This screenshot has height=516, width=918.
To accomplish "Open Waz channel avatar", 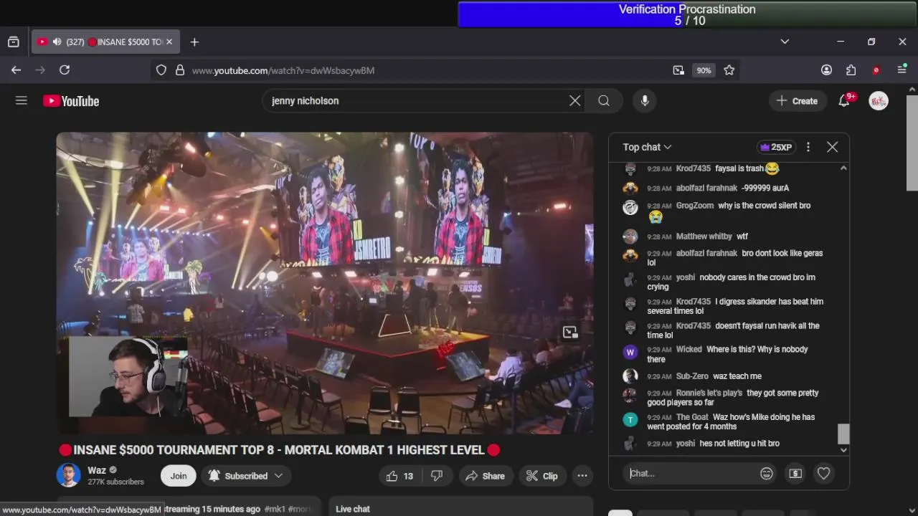I will 69,475.
